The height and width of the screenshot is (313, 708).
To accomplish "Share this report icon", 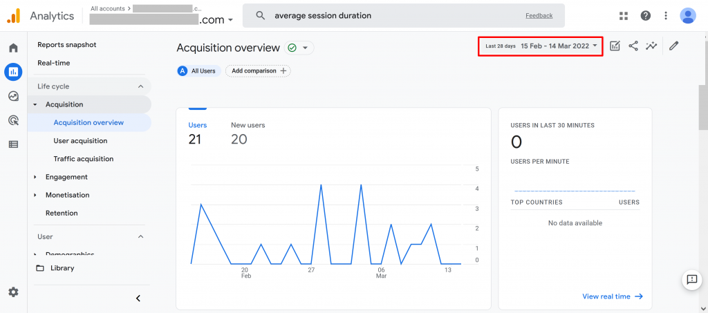I will (x=633, y=46).
